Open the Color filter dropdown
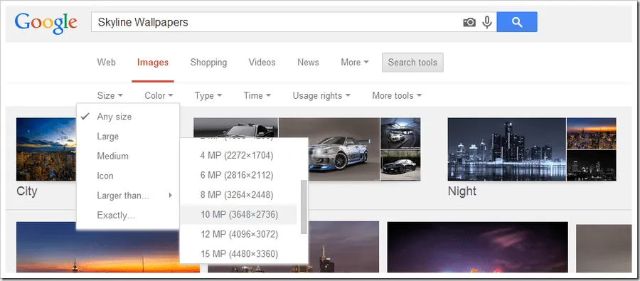This screenshot has width=640, height=281. coord(159,95)
